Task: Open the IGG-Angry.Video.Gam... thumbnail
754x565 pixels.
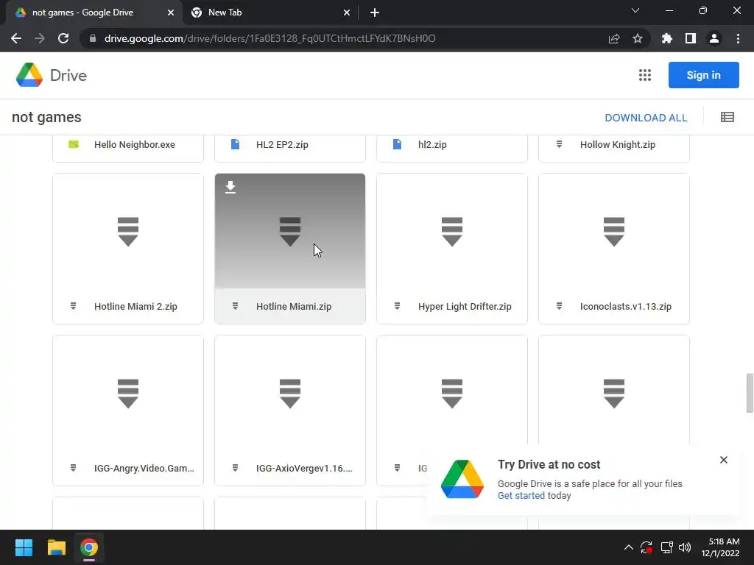Action: point(128,394)
